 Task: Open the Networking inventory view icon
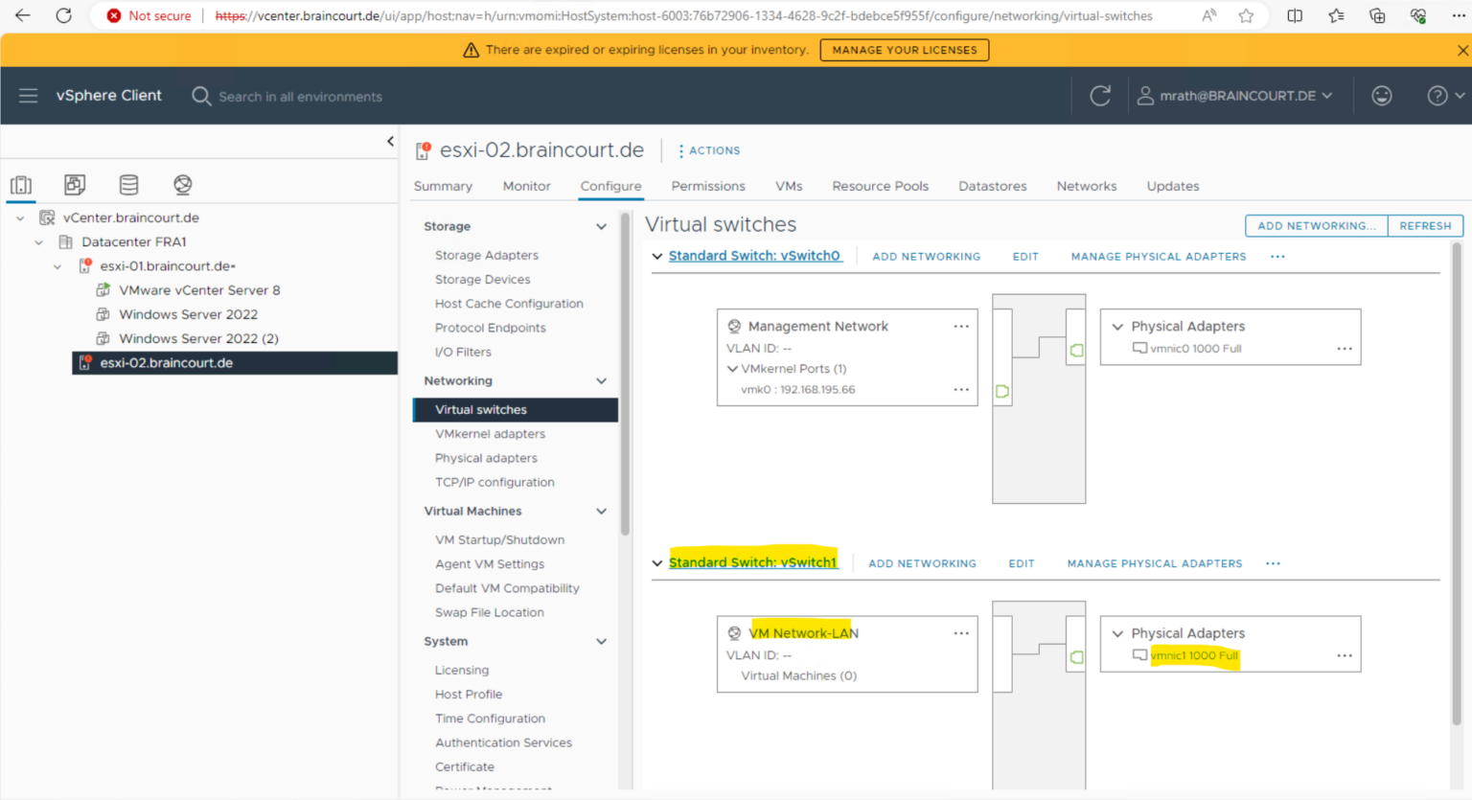click(x=182, y=185)
